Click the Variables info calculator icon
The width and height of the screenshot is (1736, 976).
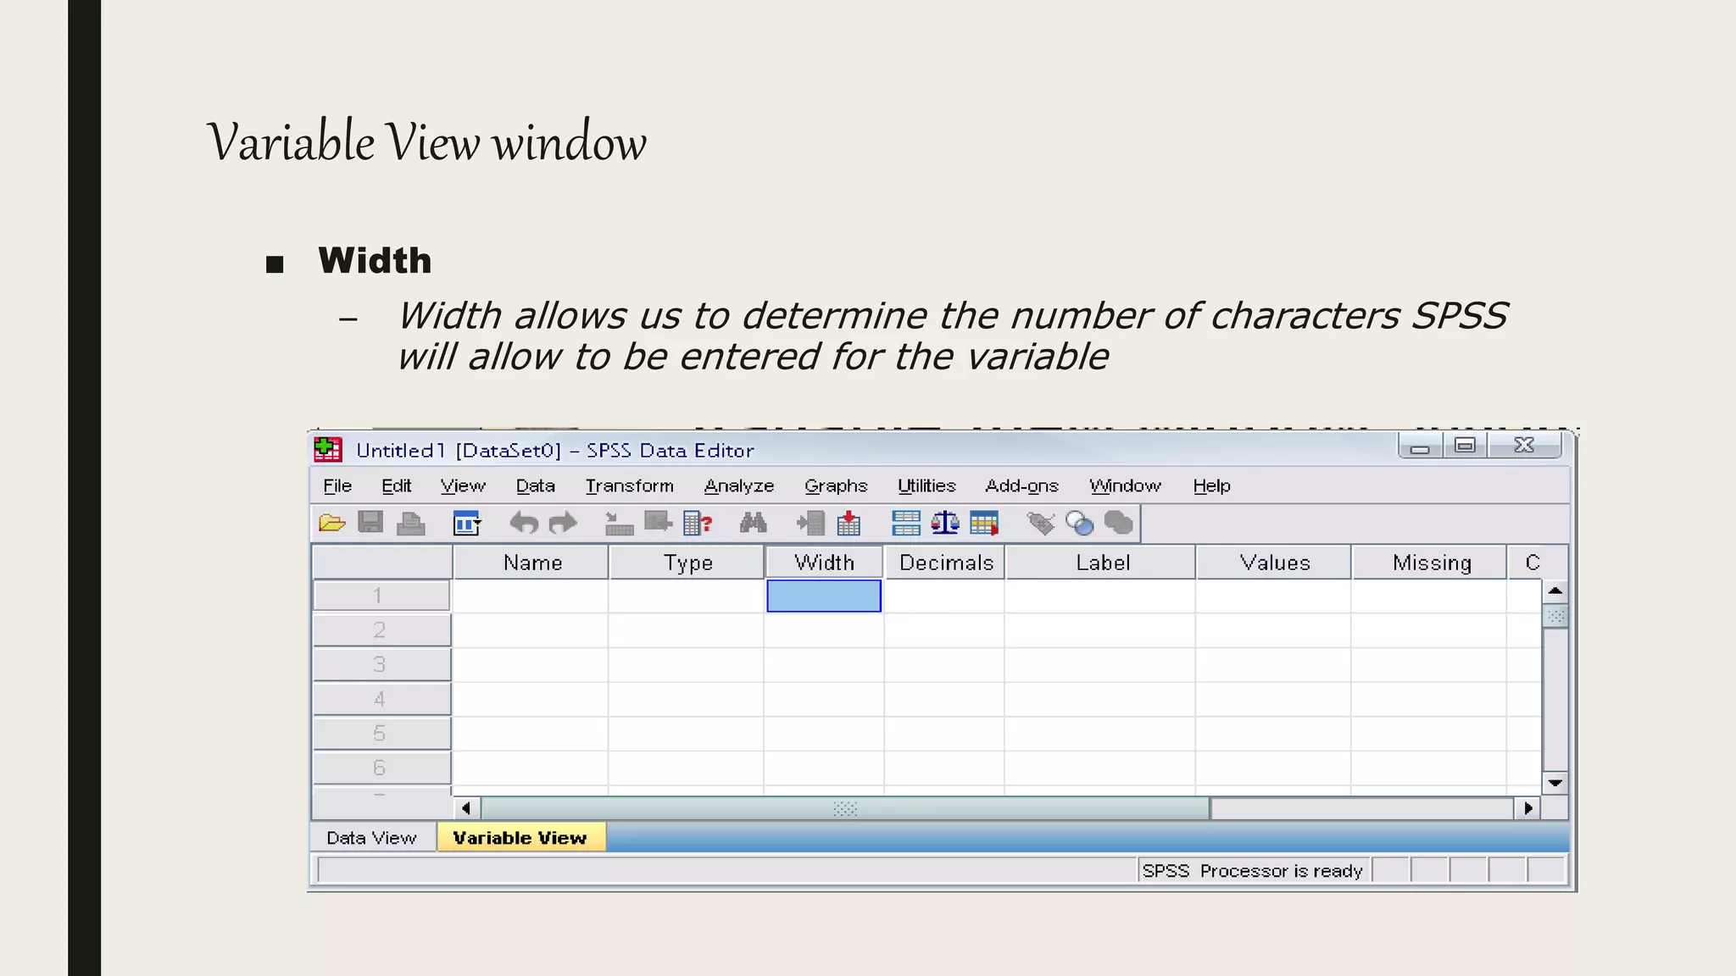pyautogui.click(x=697, y=524)
